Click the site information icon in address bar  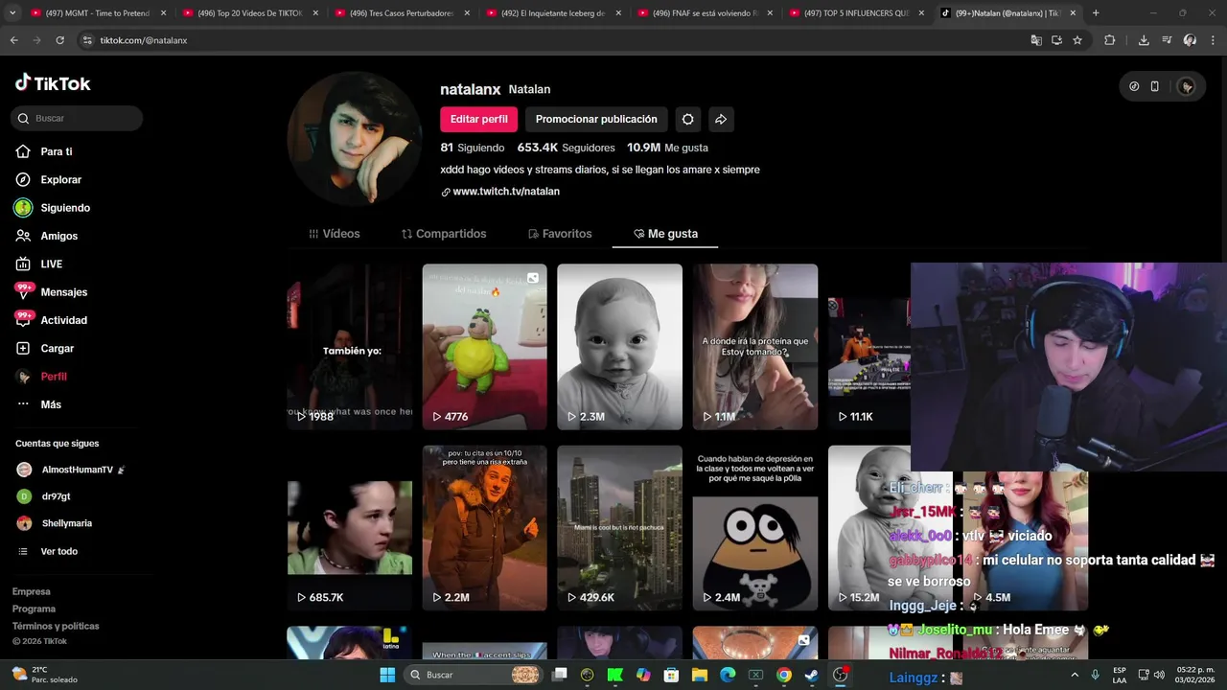[x=87, y=40]
